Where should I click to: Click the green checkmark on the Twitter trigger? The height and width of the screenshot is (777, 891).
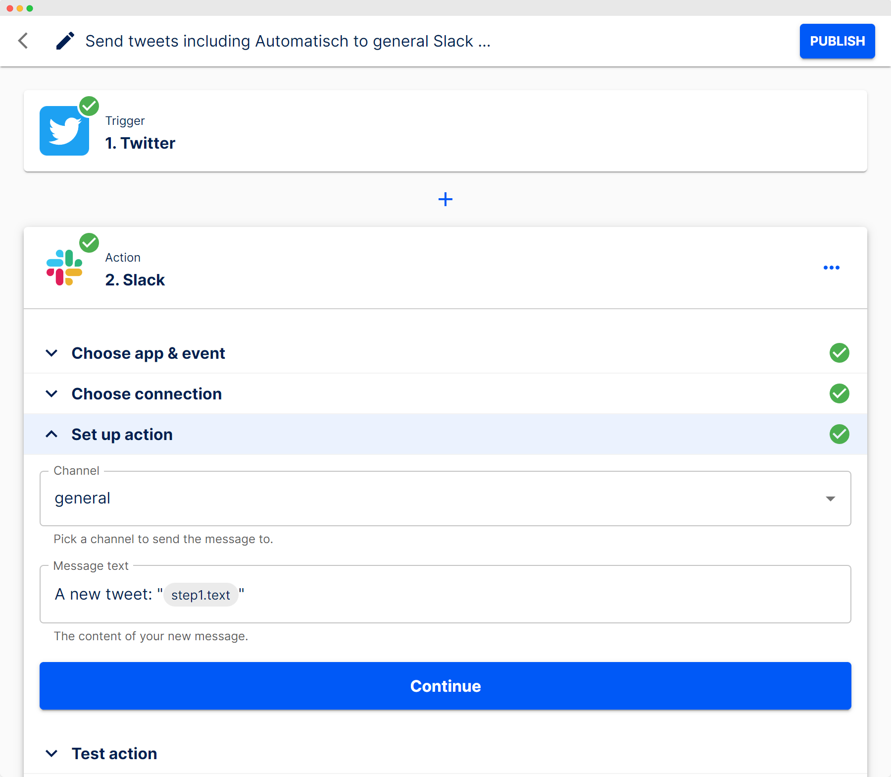pyautogui.click(x=90, y=106)
